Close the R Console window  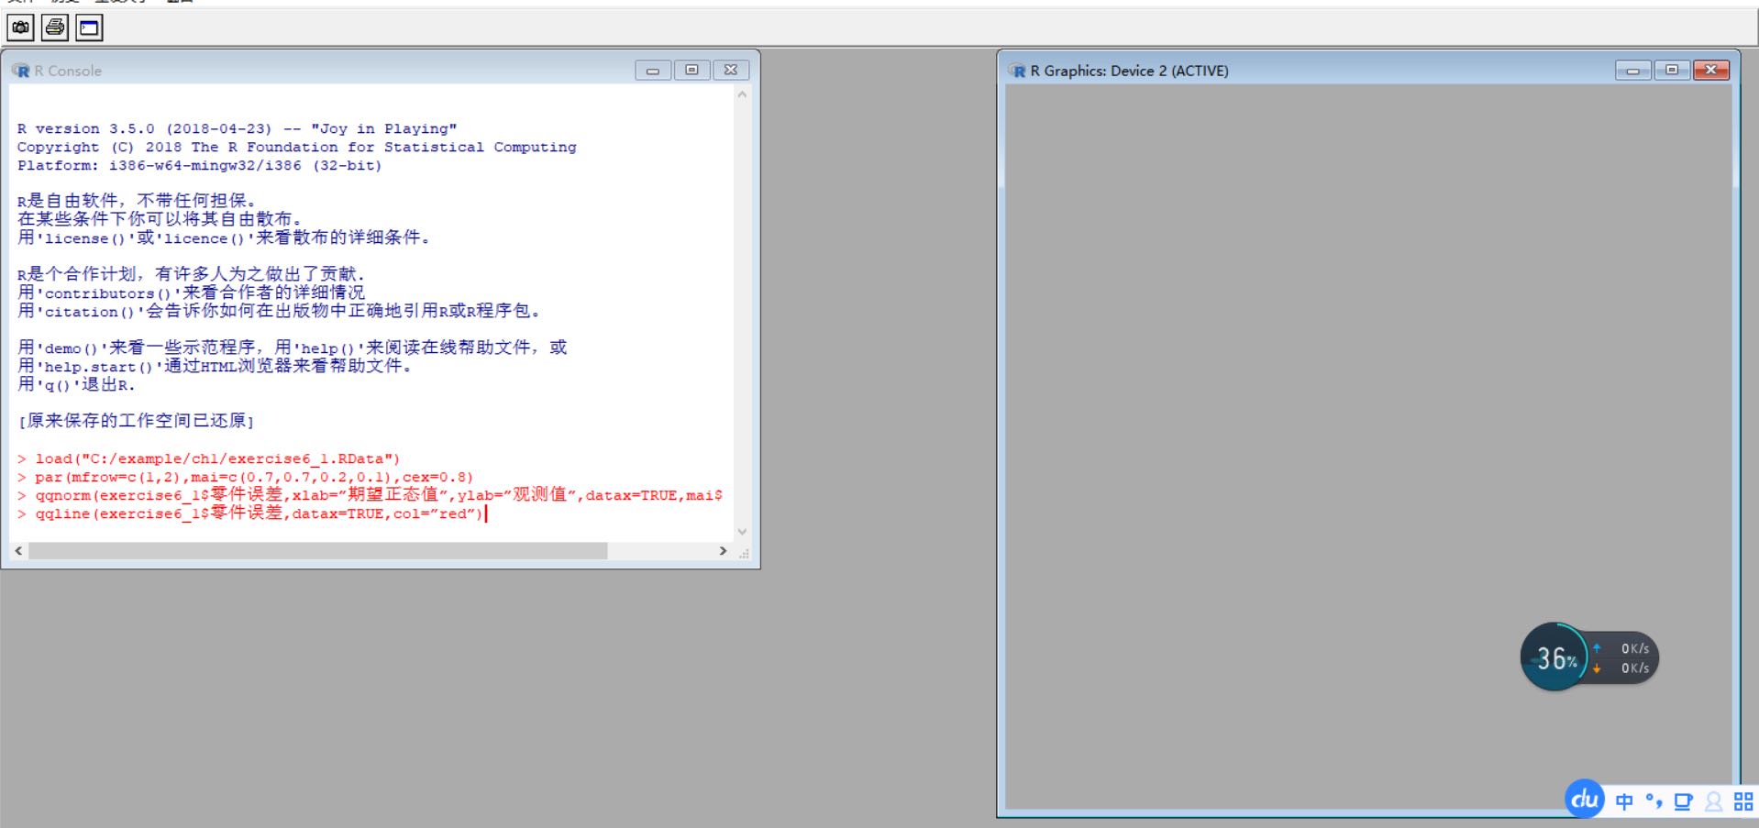coord(731,71)
